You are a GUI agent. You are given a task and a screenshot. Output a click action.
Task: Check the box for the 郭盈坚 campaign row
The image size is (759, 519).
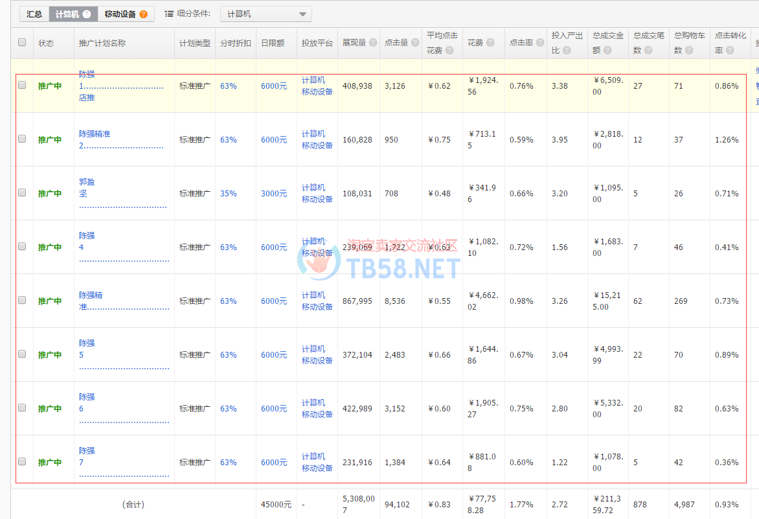tap(22, 193)
